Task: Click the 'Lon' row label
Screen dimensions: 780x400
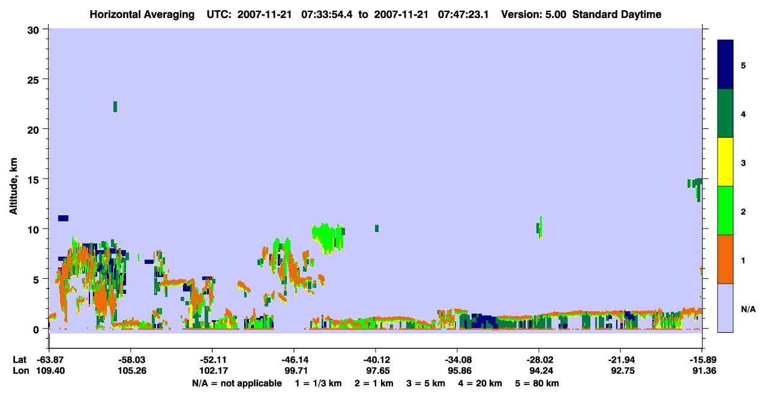Action: coord(20,371)
